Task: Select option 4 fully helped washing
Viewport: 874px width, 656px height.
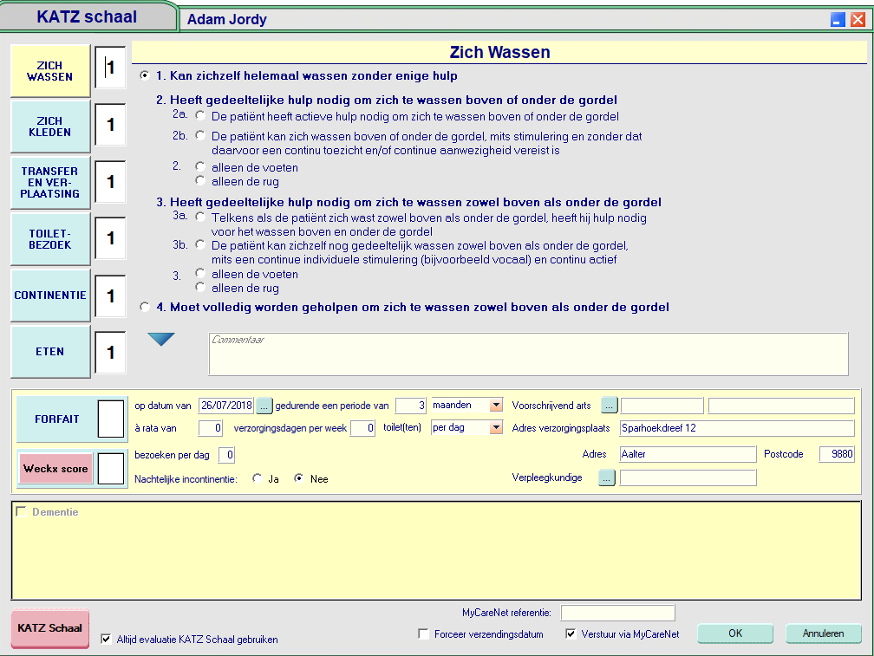Action: (x=144, y=307)
